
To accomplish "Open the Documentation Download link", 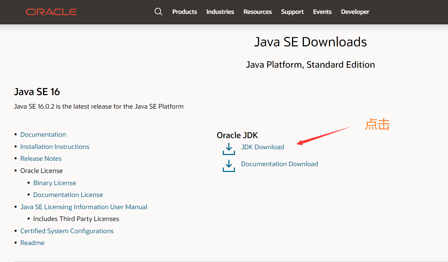I will click(279, 164).
